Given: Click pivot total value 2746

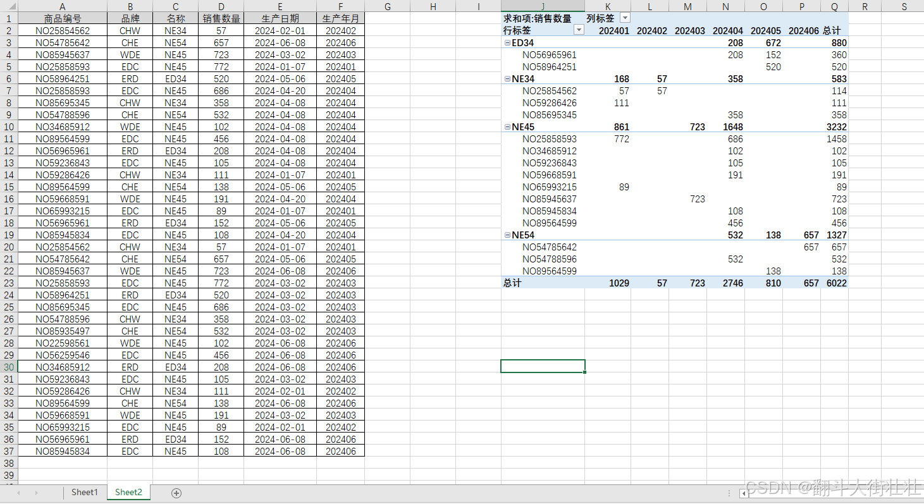Looking at the screenshot, I should coord(733,283).
